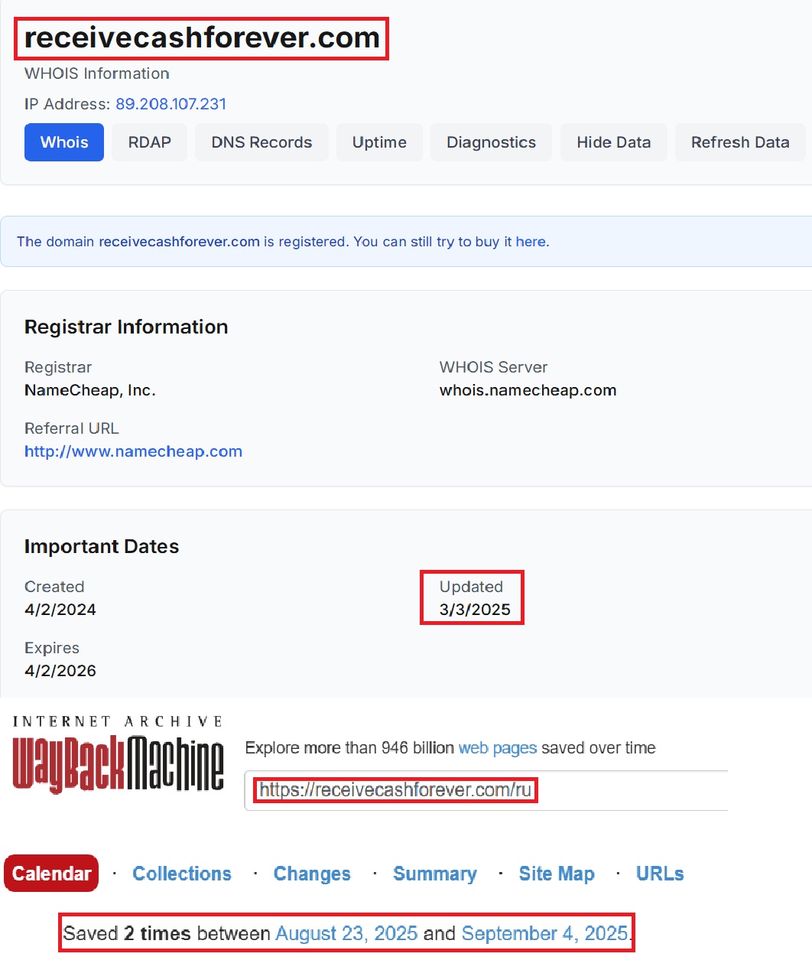Click 'here' to try buying the domain
This screenshot has width=812, height=960.
click(x=532, y=241)
